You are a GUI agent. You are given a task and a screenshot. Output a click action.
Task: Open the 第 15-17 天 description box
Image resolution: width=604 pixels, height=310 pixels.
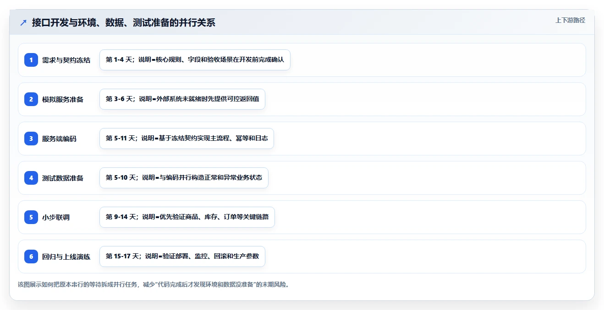point(182,257)
